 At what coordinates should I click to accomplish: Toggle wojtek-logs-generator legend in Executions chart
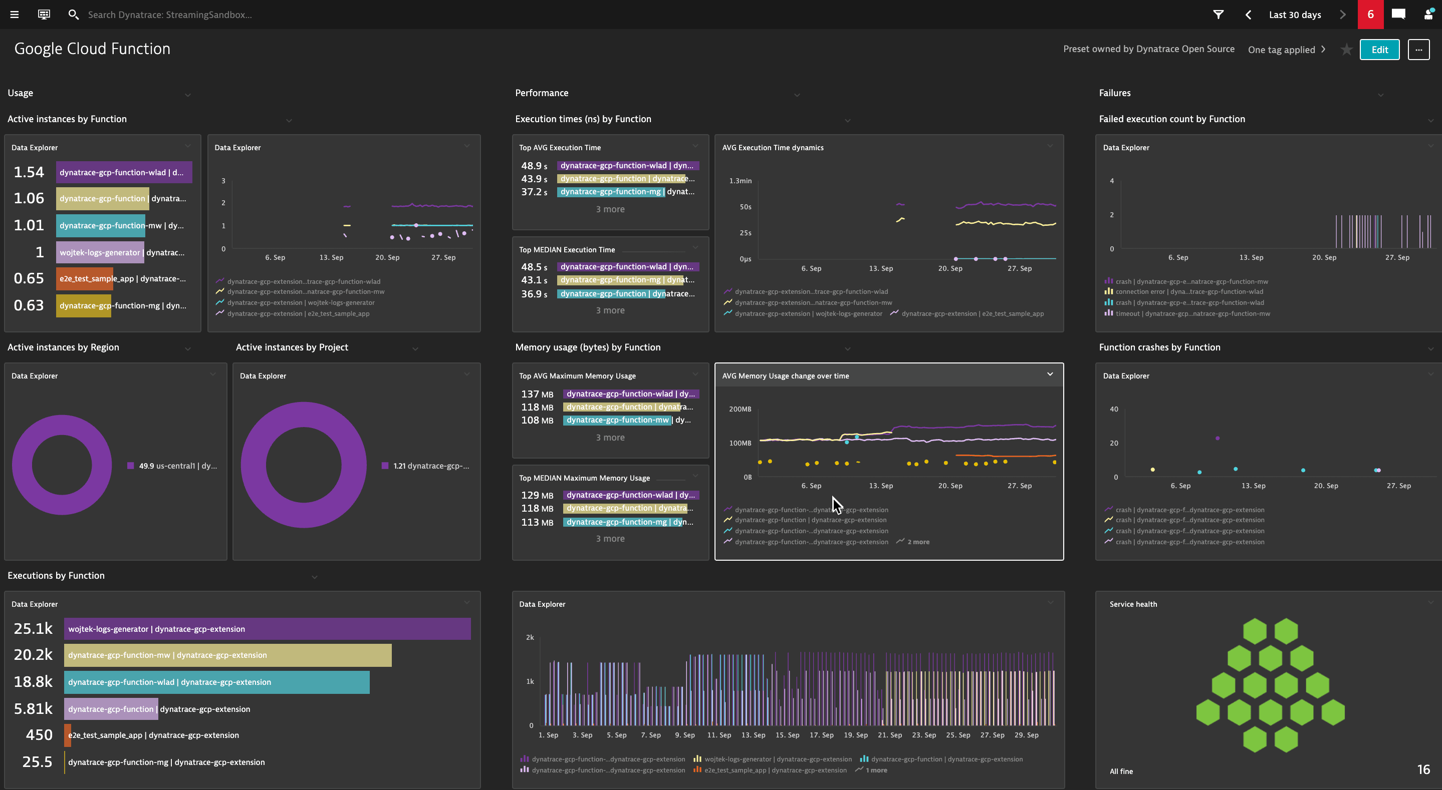[x=778, y=759]
